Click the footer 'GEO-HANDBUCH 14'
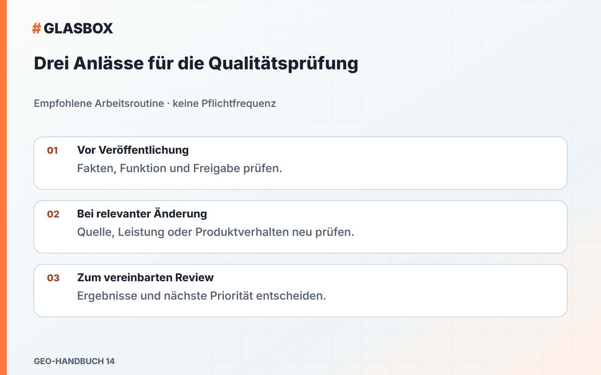Image resolution: width=601 pixels, height=375 pixels. coord(74,361)
